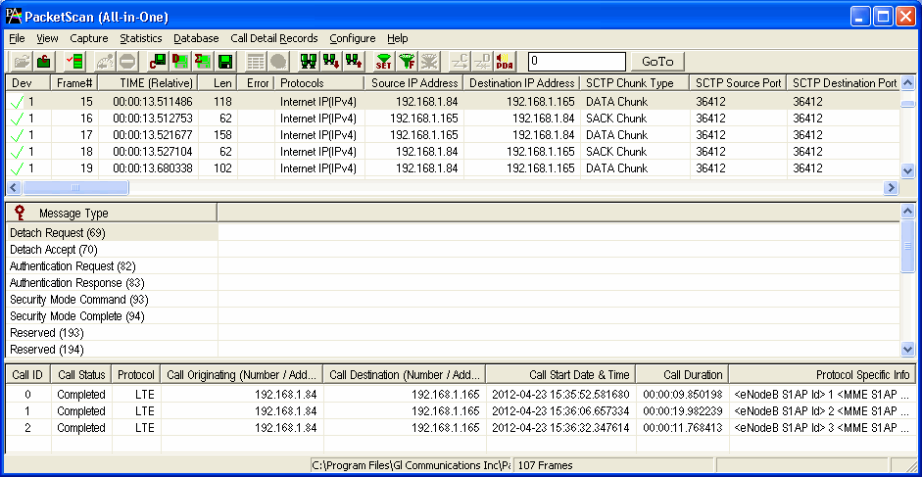Open the Help menu
922x477 pixels.
(398, 38)
